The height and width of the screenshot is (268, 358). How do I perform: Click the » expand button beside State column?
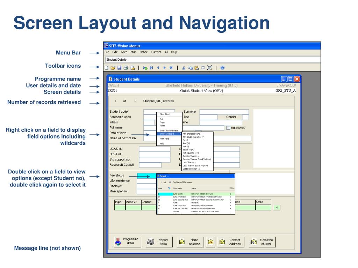[277, 208]
